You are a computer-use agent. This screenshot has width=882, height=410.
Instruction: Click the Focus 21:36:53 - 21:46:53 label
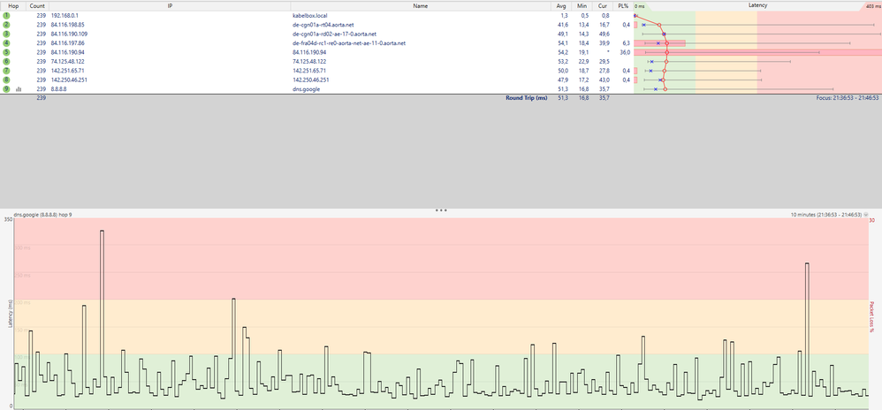click(x=848, y=98)
